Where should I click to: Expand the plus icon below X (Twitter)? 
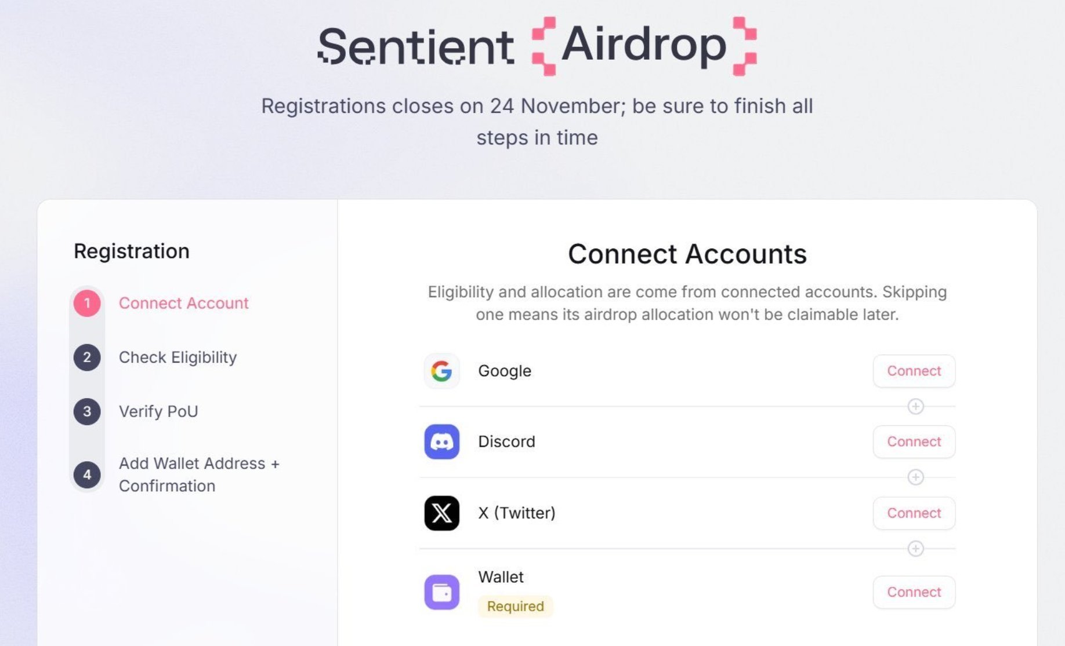click(x=915, y=548)
